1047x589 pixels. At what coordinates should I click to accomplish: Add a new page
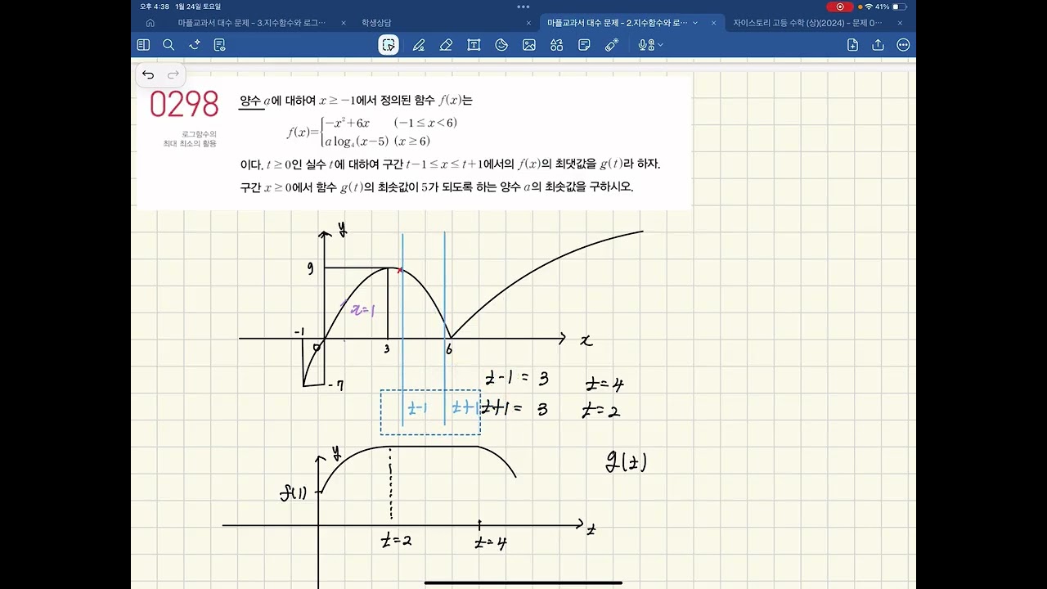[853, 45]
